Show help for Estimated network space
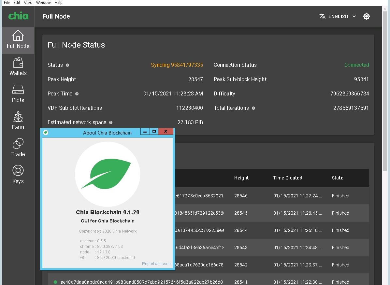 click(111, 122)
